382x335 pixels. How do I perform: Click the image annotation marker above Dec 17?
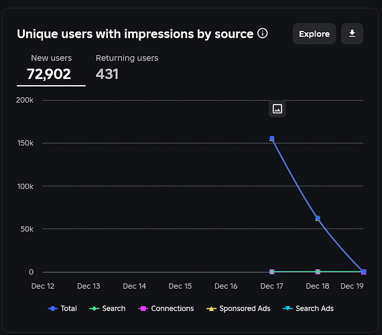click(277, 109)
